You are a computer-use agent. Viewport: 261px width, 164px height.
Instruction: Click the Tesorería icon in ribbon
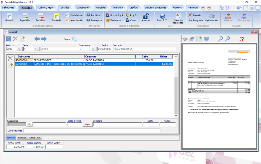coord(56,17)
